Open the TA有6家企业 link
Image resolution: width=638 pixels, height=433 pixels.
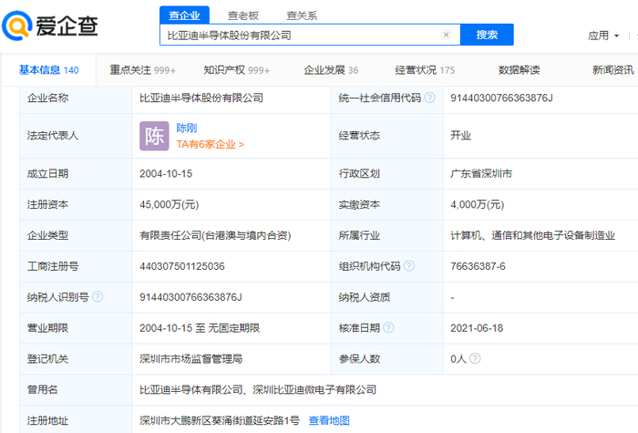[x=210, y=144]
